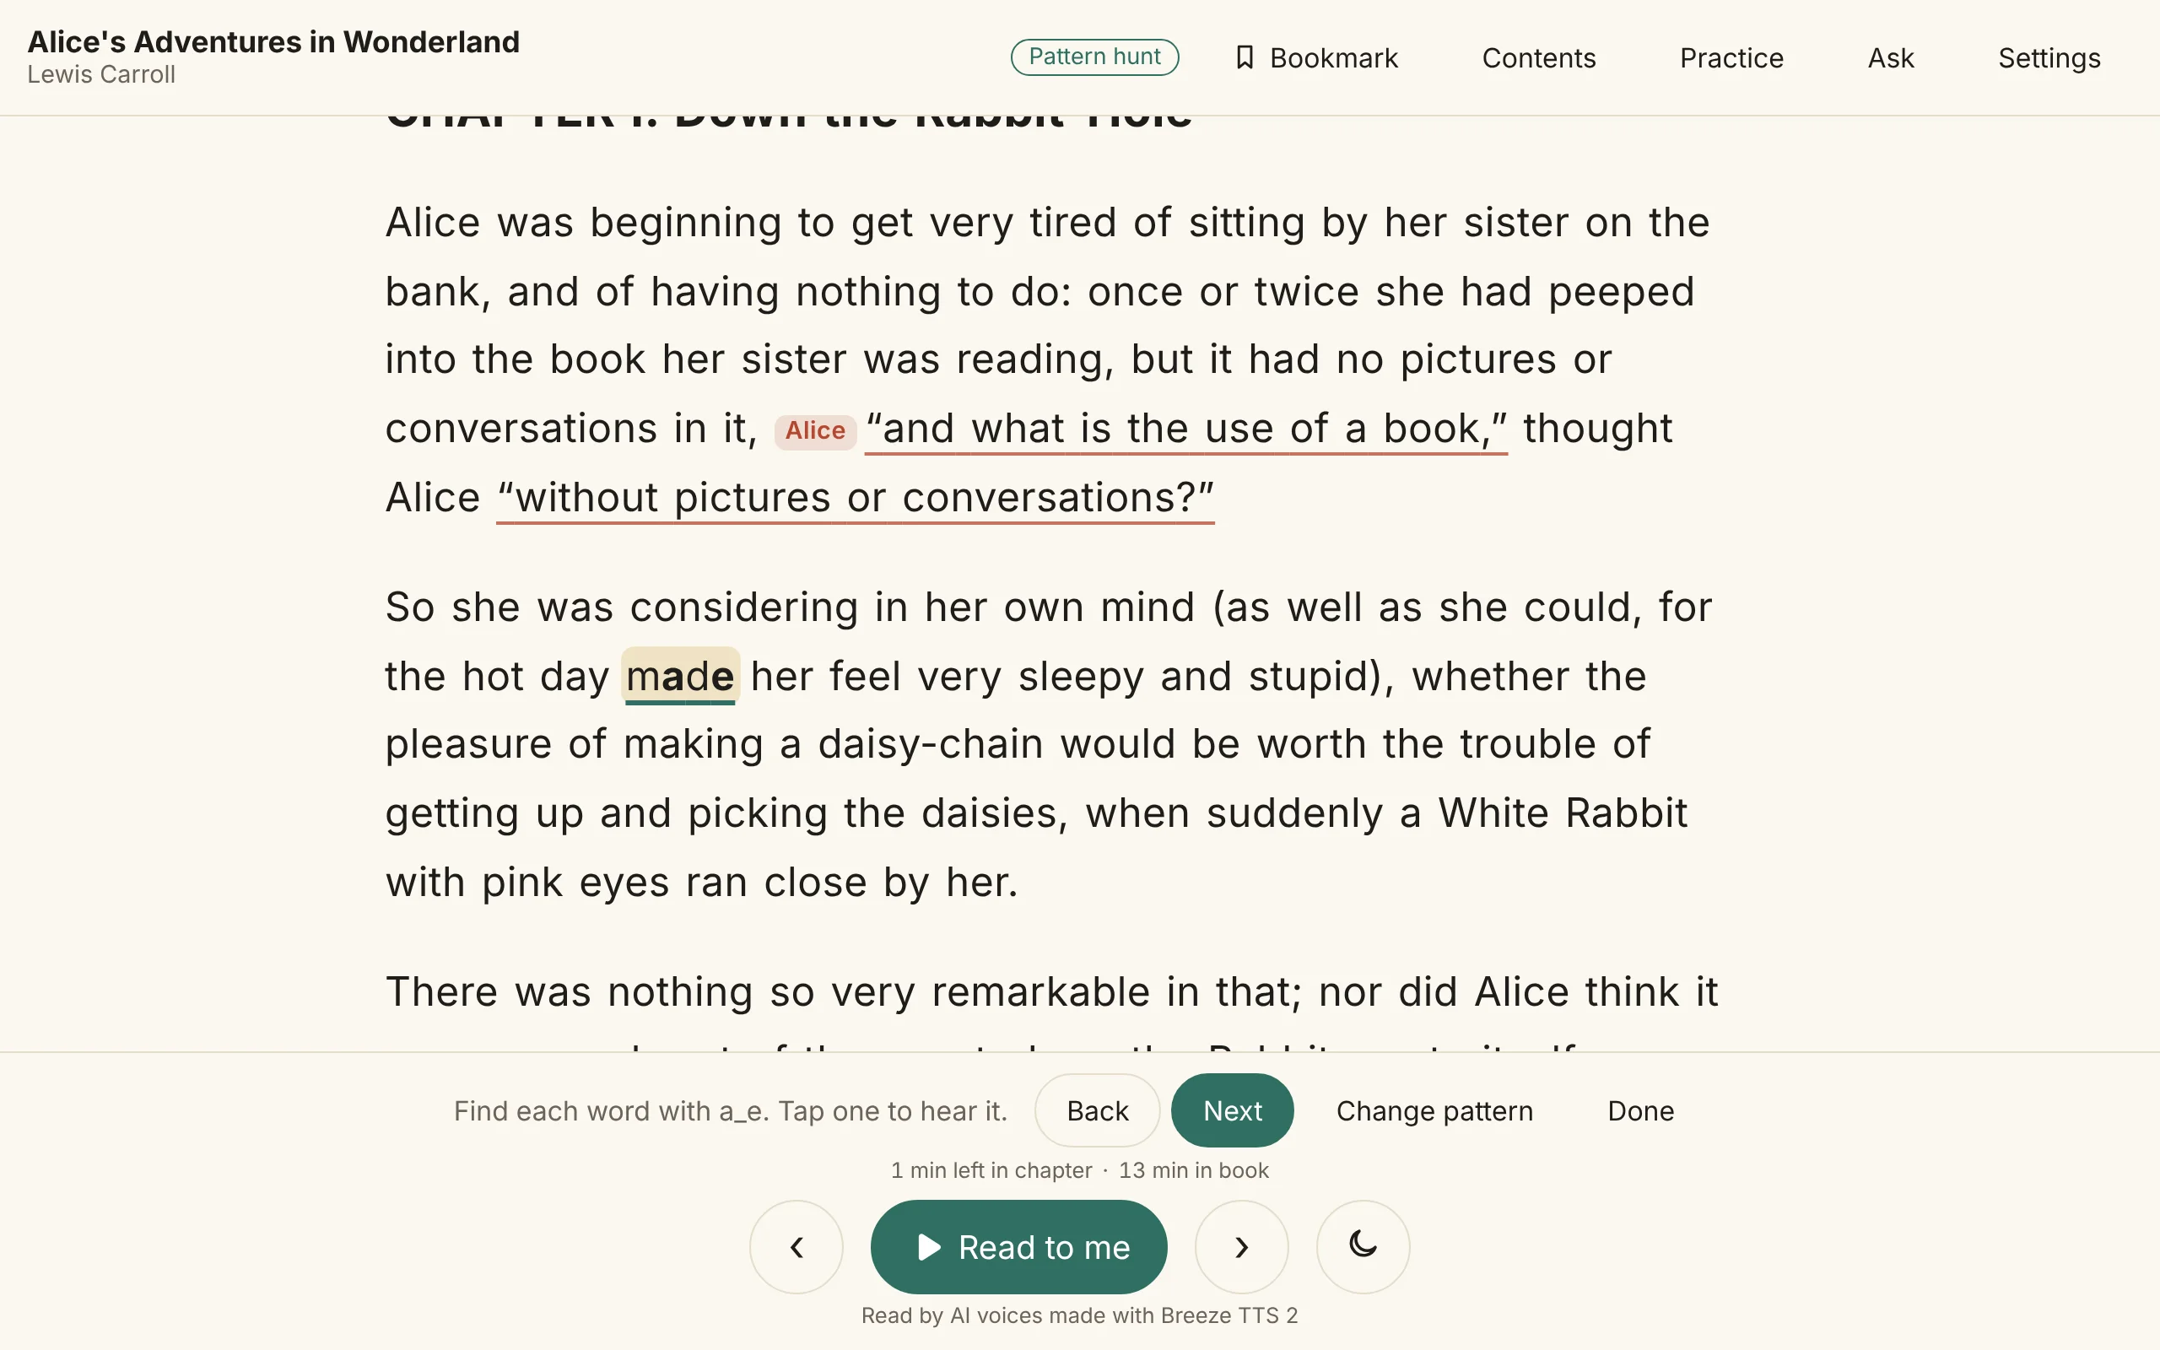Image resolution: width=2160 pixels, height=1350 pixels.
Task: Open Change pattern options
Action: [x=1434, y=1110]
